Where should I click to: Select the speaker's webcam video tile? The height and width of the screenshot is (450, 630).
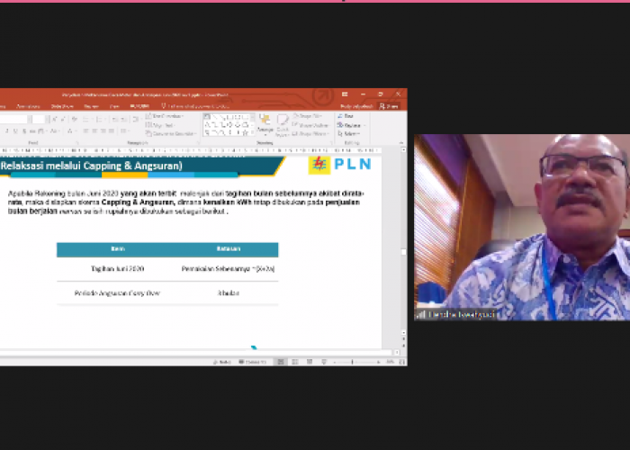(x=521, y=227)
